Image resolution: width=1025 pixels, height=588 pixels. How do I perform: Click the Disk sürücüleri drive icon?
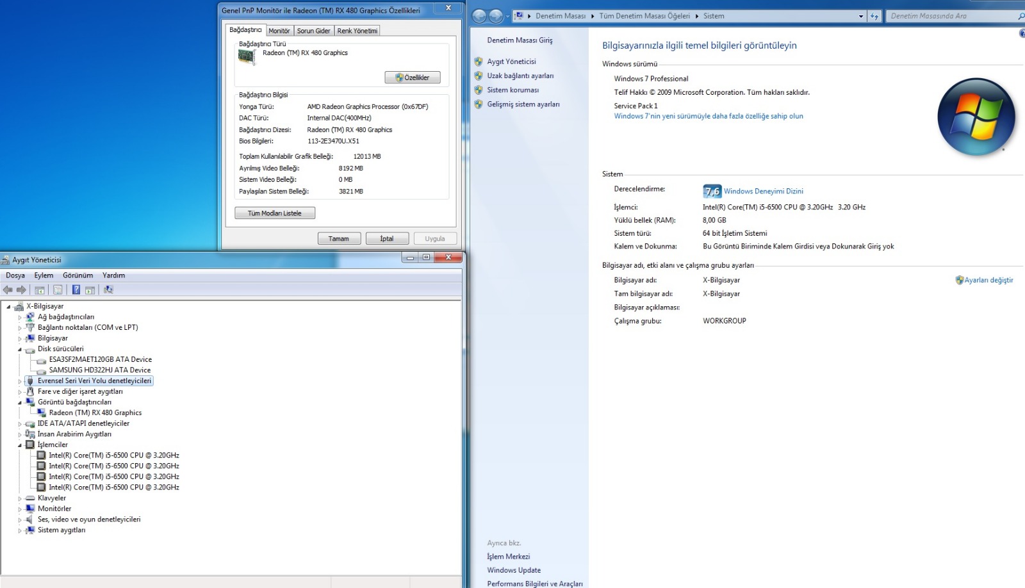[30, 349]
